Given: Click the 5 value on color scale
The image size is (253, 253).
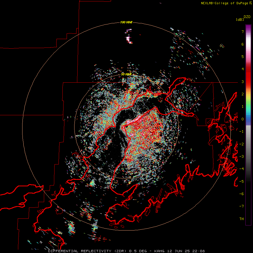Looking at the screenshot, I should [243, 57].
